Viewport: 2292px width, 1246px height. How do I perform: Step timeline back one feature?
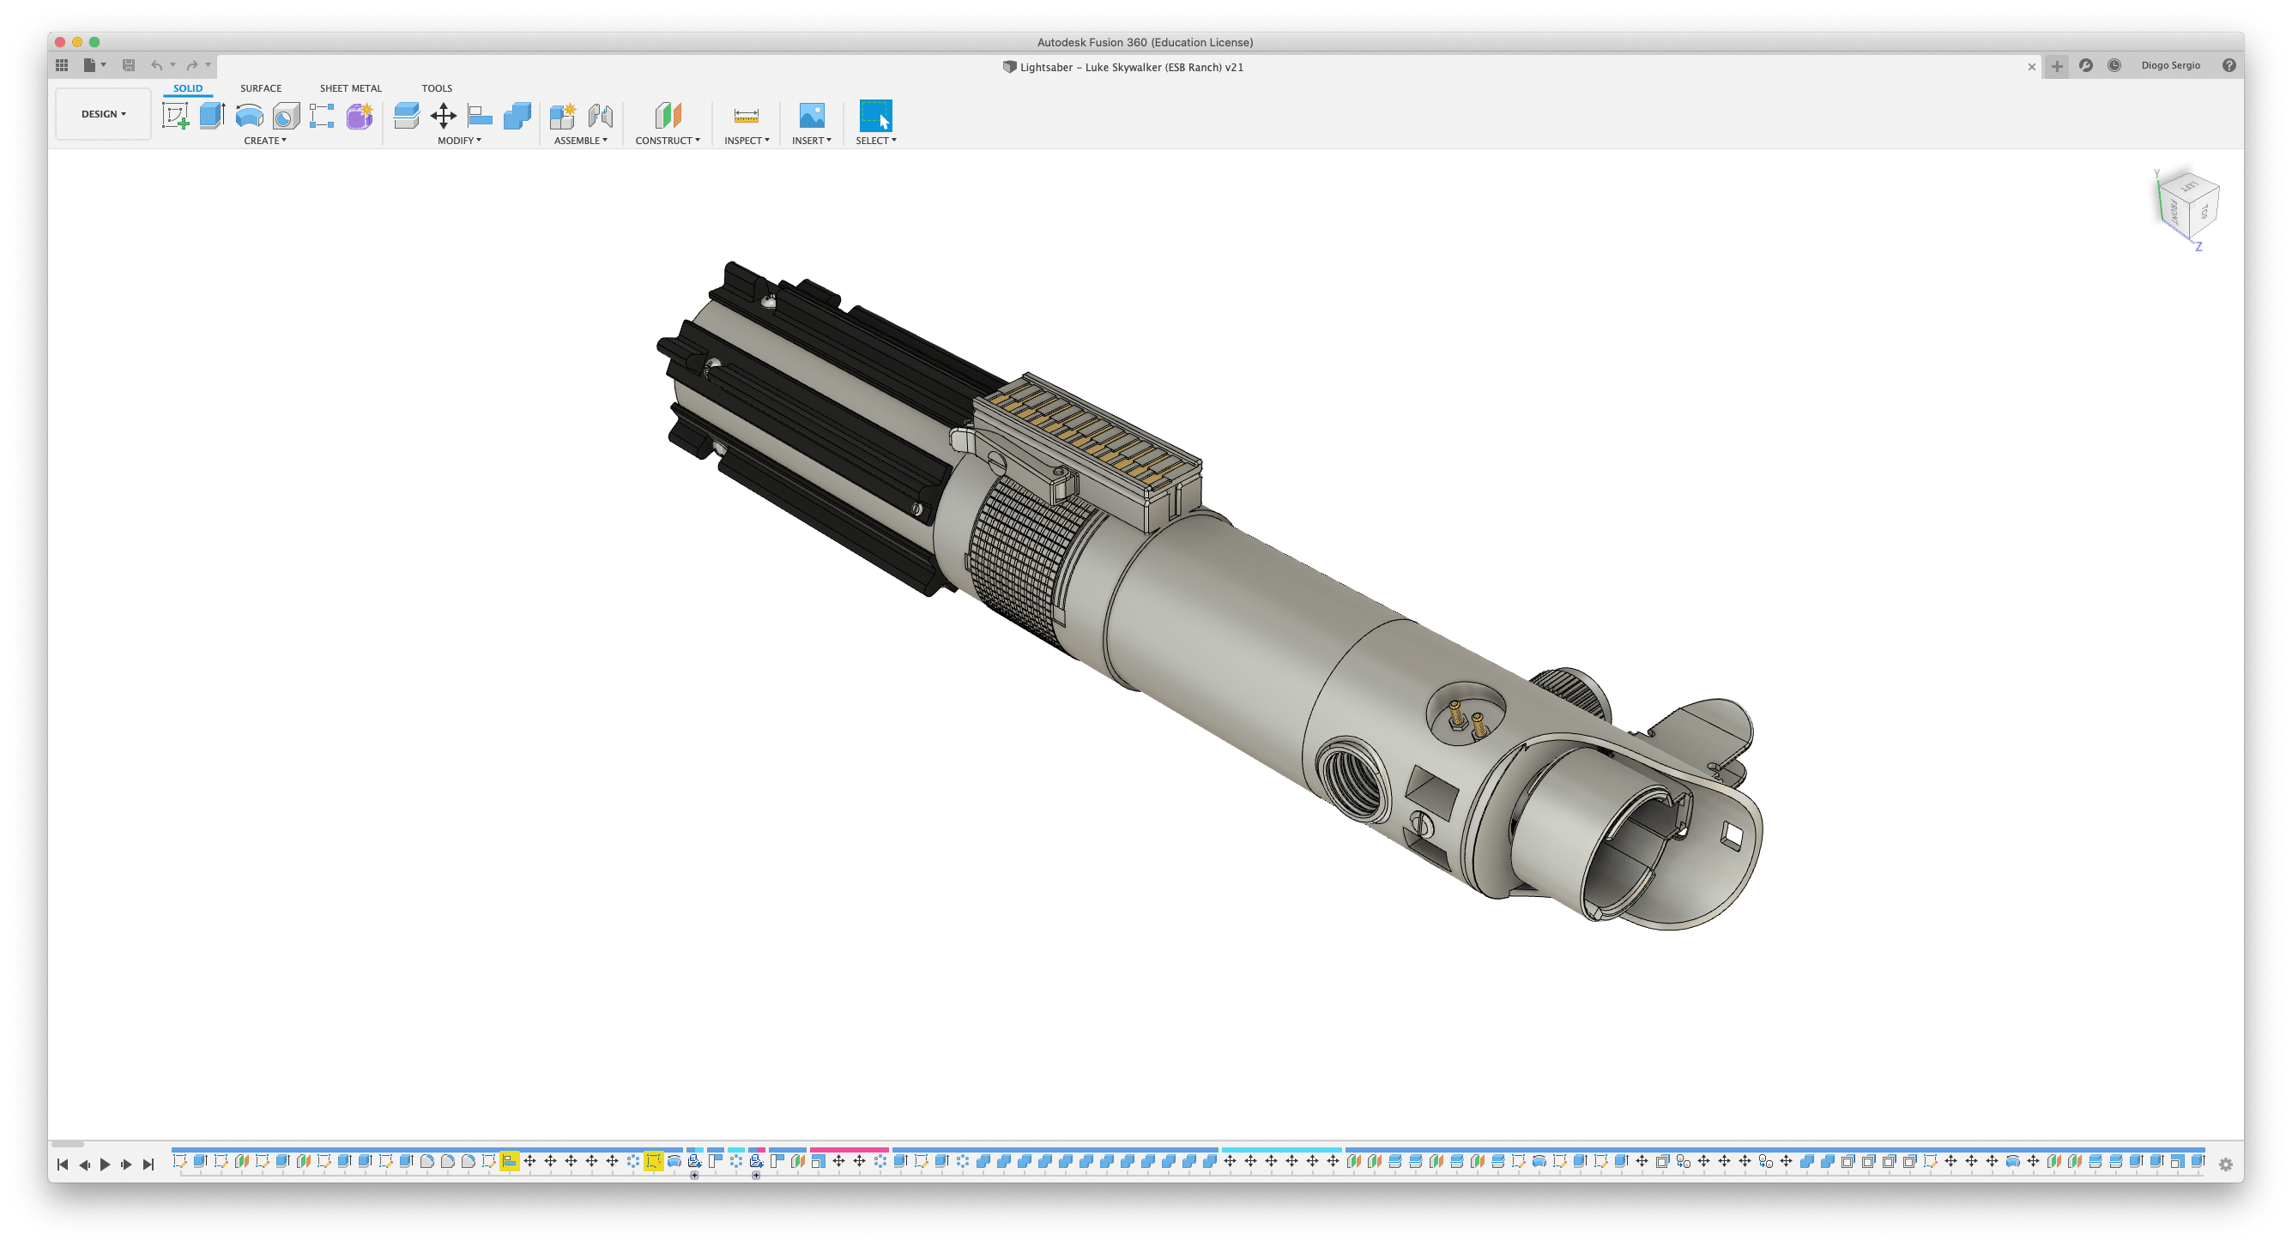point(85,1165)
